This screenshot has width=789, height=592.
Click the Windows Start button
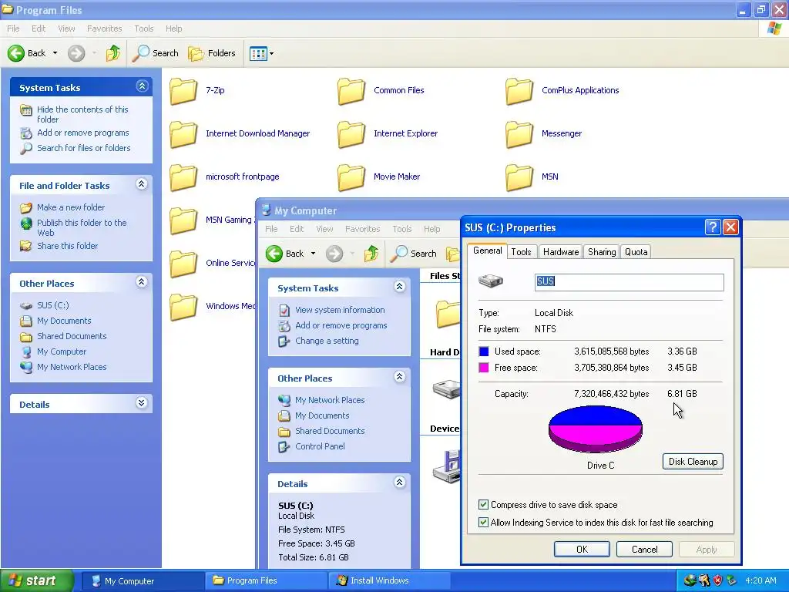coord(36,581)
